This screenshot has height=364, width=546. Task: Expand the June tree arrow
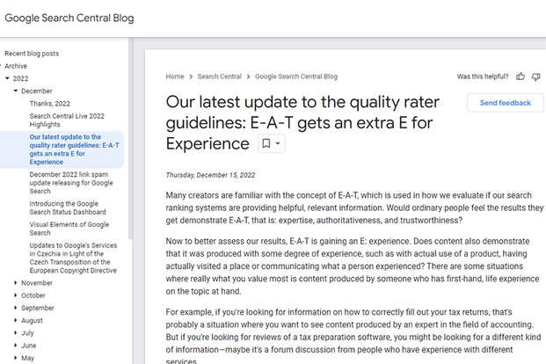tap(16, 346)
